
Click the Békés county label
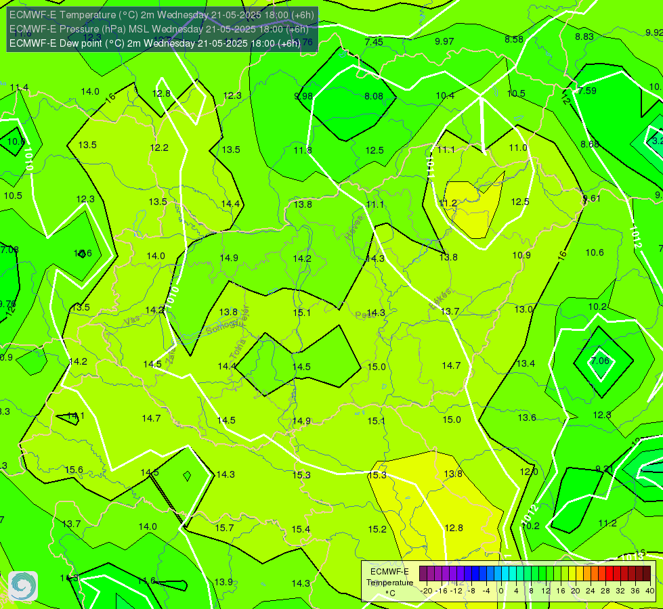point(440,299)
